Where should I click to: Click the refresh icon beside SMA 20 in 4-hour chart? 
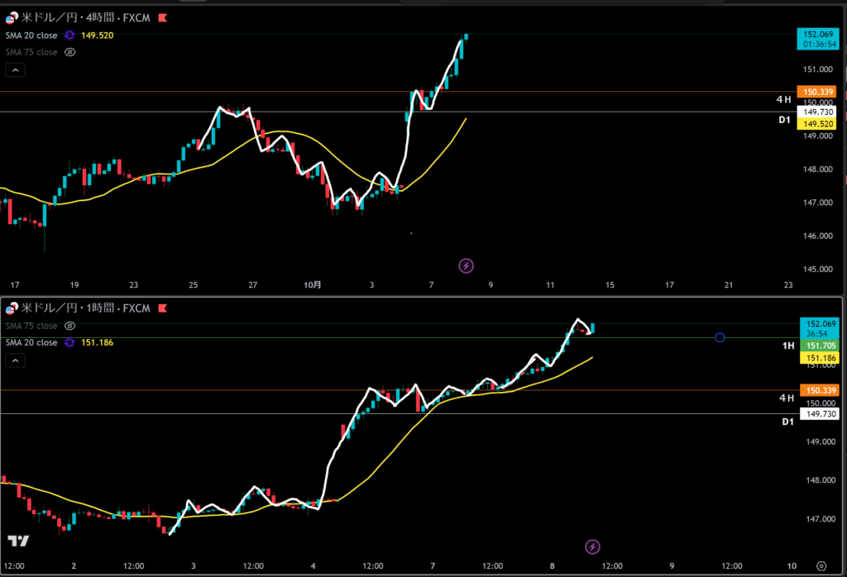pyautogui.click(x=69, y=36)
